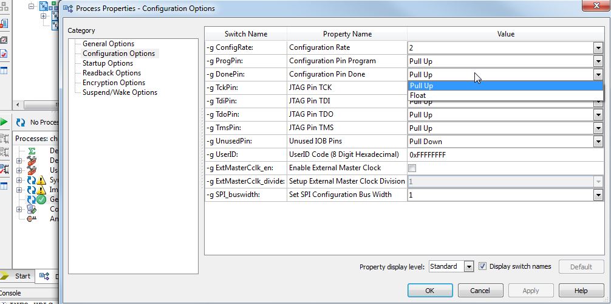Enable External Master Clock checkbox
Screen dimensions: 611x304
tap(412, 168)
